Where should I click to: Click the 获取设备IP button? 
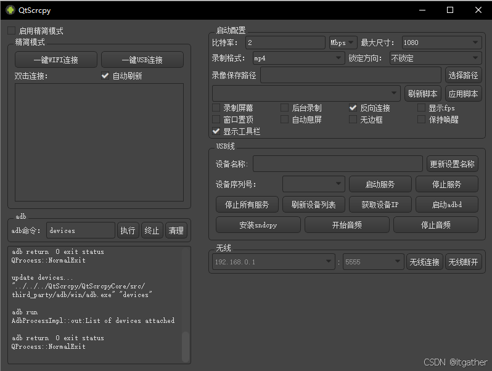pyautogui.click(x=380, y=205)
